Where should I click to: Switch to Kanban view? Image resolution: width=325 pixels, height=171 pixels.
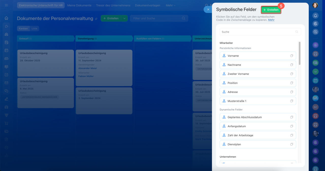pos(23,29)
